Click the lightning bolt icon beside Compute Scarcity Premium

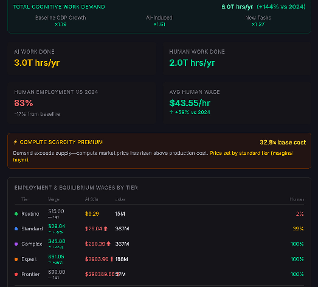pos(15,142)
